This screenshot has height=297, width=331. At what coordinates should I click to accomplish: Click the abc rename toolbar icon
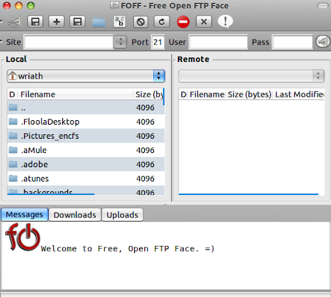[120, 21]
